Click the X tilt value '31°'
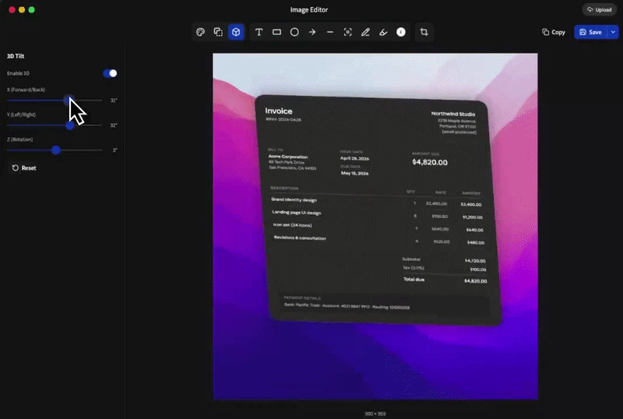 click(x=114, y=100)
